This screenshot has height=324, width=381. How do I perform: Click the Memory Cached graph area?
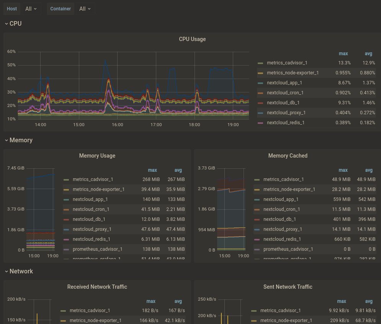pyautogui.click(x=231, y=209)
